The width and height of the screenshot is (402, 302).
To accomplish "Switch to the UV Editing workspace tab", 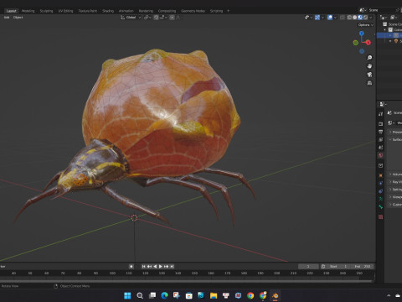I will click(65, 11).
